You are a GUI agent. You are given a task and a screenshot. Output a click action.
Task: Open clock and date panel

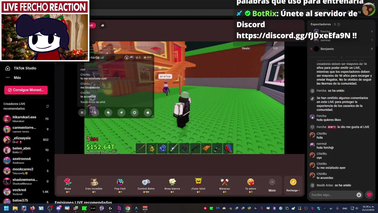pyautogui.click(x=368, y=208)
